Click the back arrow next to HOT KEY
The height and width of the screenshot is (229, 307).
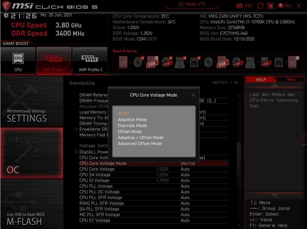pyautogui.click(x=236, y=83)
